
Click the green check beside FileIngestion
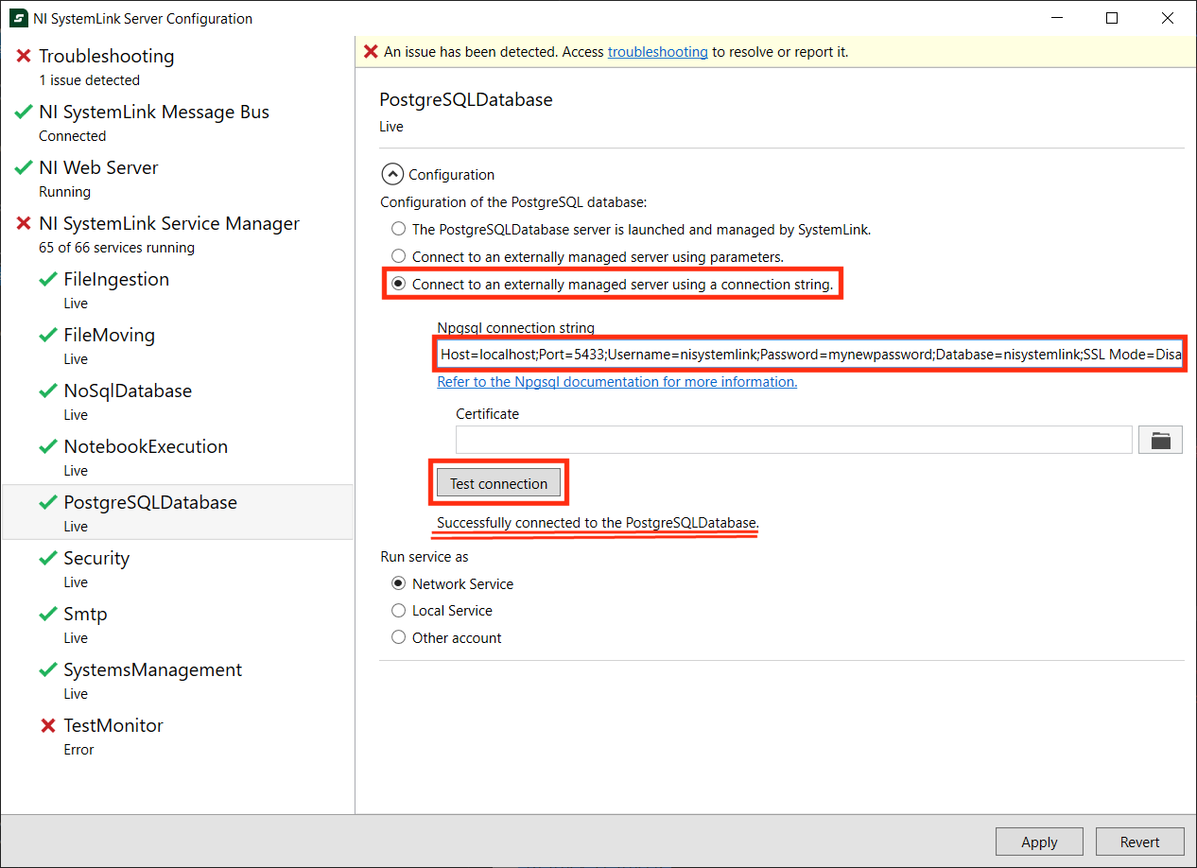[x=48, y=280]
